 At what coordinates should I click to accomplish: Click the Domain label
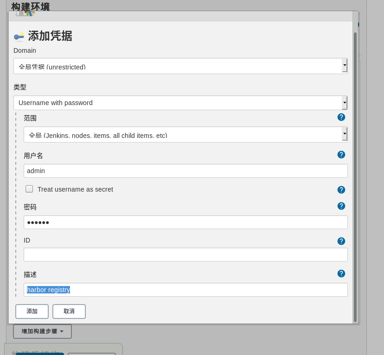[x=25, y=50]
